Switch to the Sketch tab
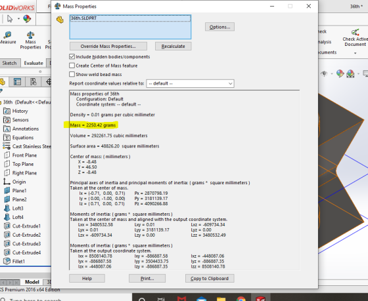The width and height of the screenshot is (368, 301). (x=9, y=63)
